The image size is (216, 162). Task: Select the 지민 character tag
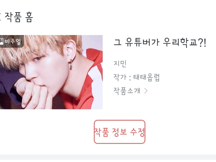click(x=120, y=64)
